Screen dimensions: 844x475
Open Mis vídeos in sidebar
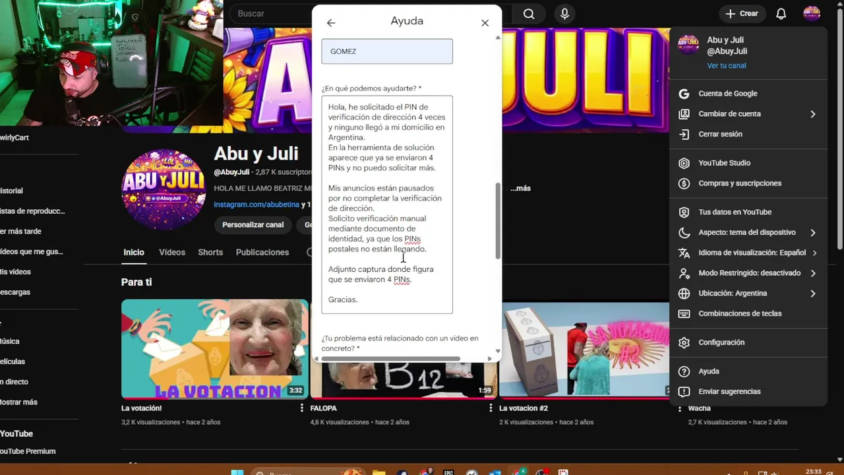[16, 272]
